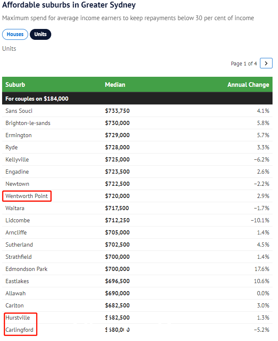
Task: Click the 5.8% annual change value
Action: coord(263,123)
